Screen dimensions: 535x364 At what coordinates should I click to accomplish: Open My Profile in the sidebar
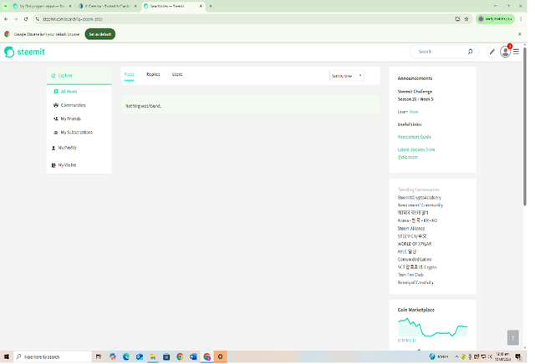point(64,148)
